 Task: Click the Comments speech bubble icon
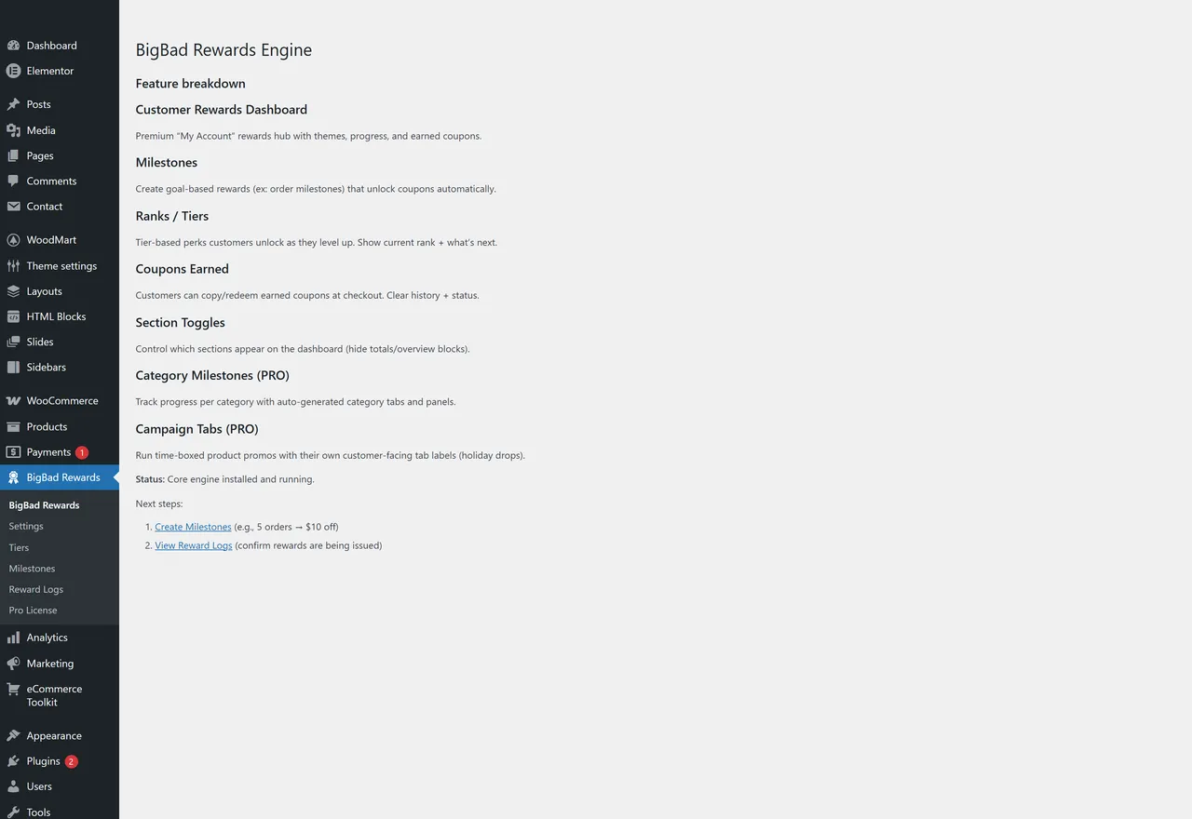tap(13, 181)
